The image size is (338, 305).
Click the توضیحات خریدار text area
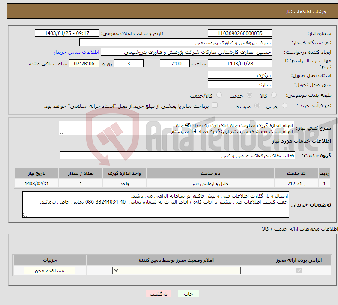[156, 204]
